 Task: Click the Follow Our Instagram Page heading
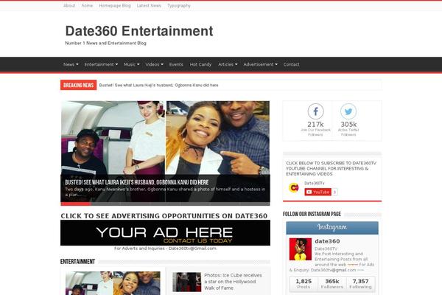[x=312, y=215]
